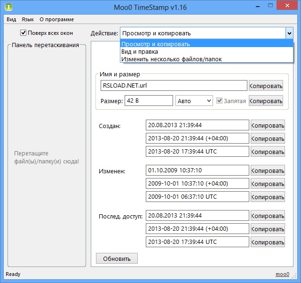301x283 pixels.
Task: Open the Язык menu
Action: (28, 19)
